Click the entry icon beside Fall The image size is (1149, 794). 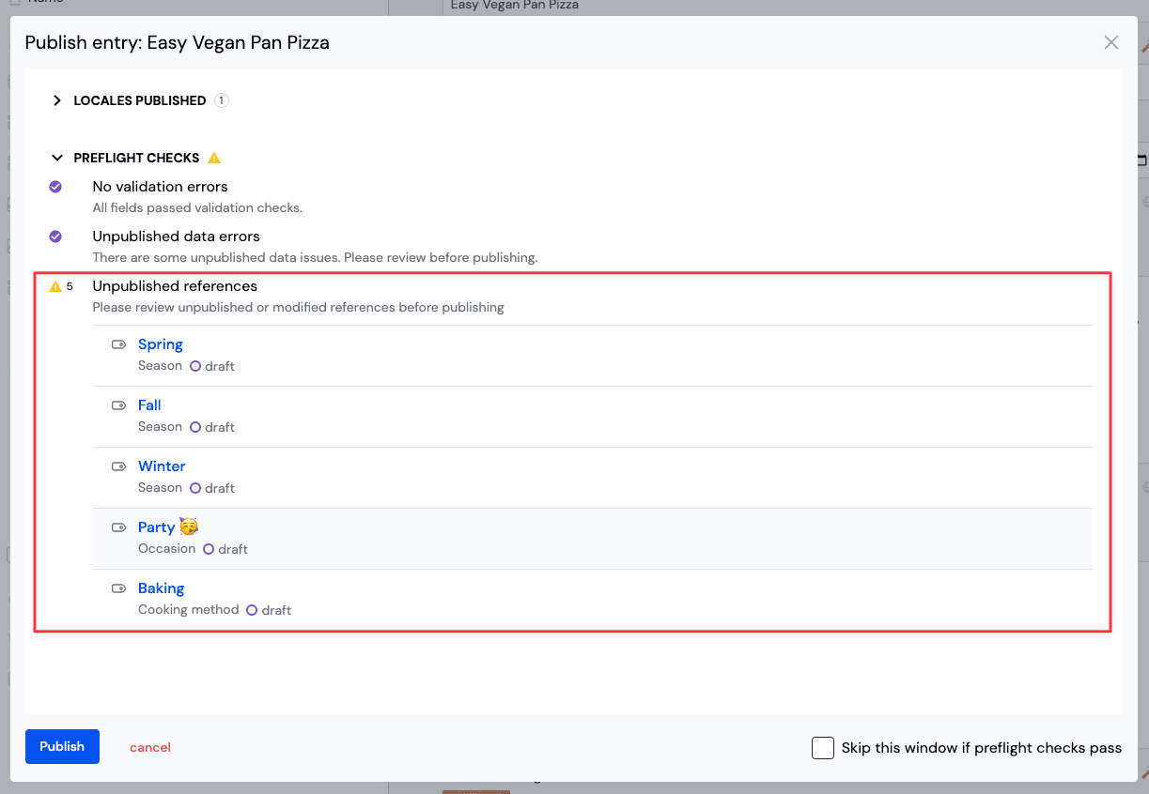pyautogui.click(x=118, y=405)
